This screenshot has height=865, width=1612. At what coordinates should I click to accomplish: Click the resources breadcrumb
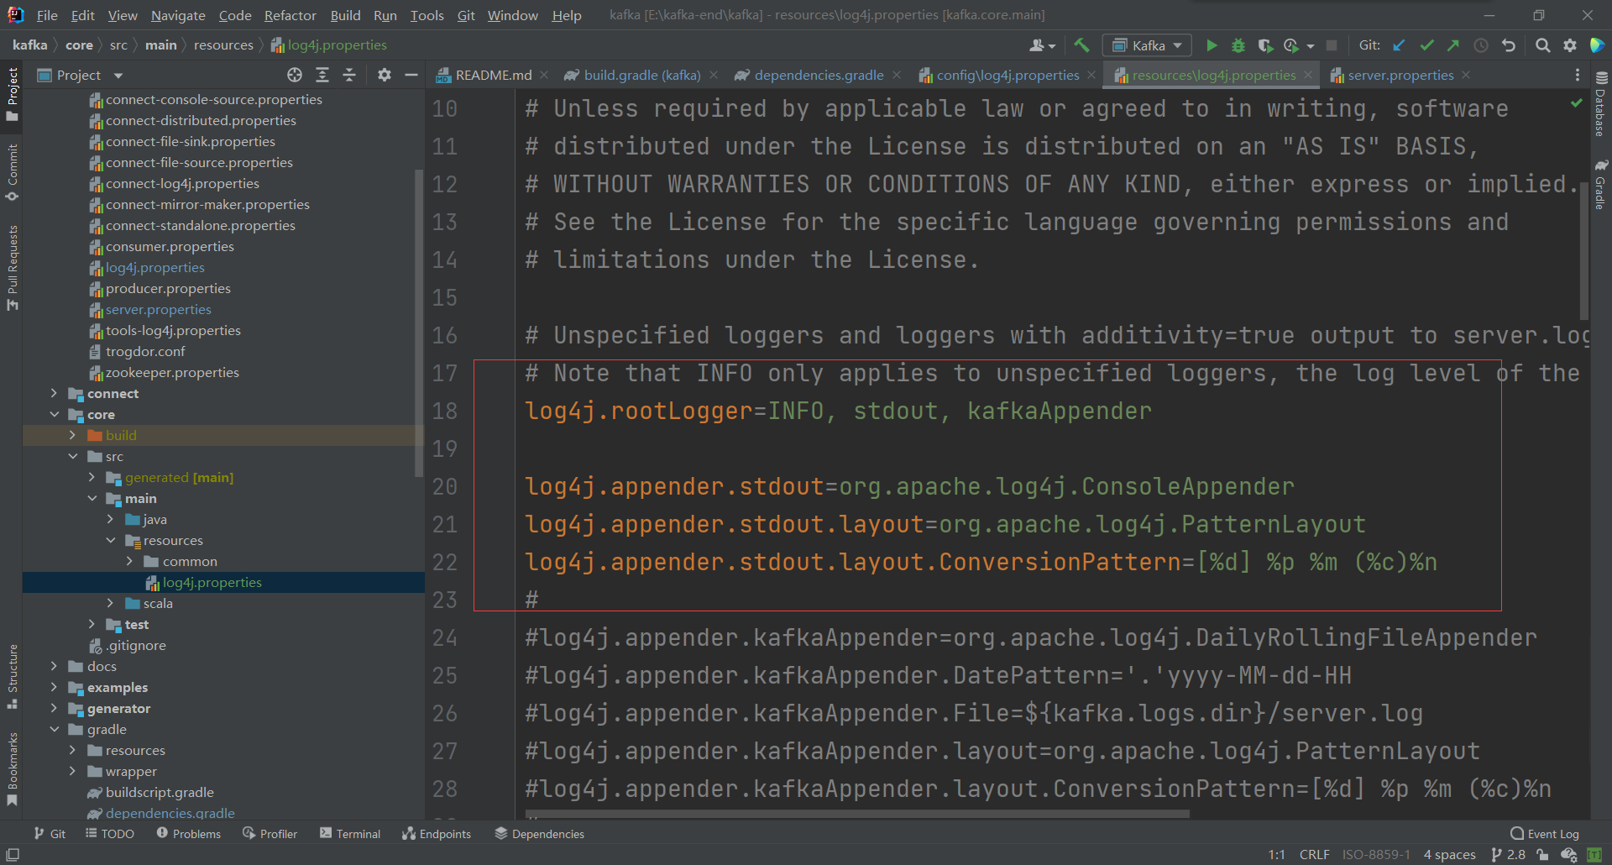[223, 45]
